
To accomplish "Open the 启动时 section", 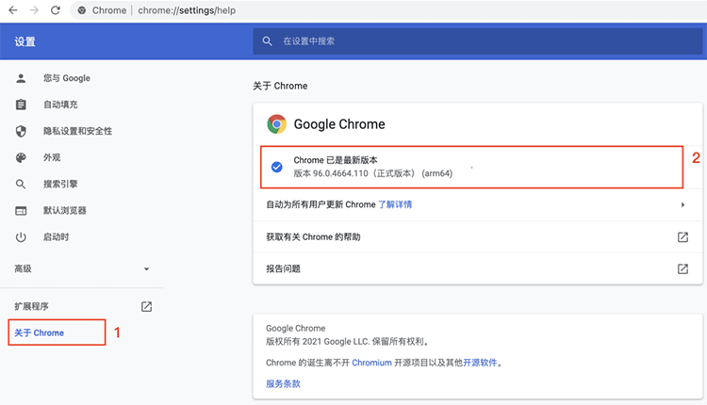I will [x=56, y=237].
